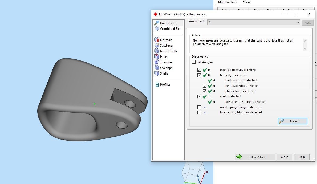
Task: Minimize the Fix Wizard window
Action: tap(285, 14)
